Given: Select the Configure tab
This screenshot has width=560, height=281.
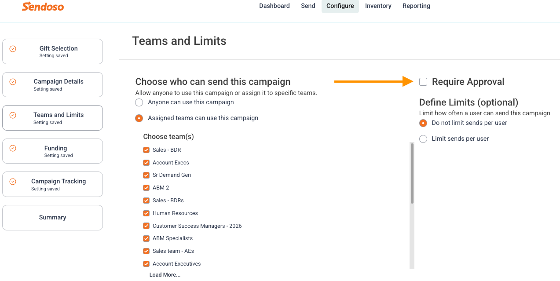Looking at the screenshot, I should coord(340,6).
